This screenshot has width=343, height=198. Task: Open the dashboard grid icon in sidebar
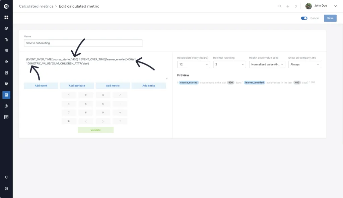(6, 17)
